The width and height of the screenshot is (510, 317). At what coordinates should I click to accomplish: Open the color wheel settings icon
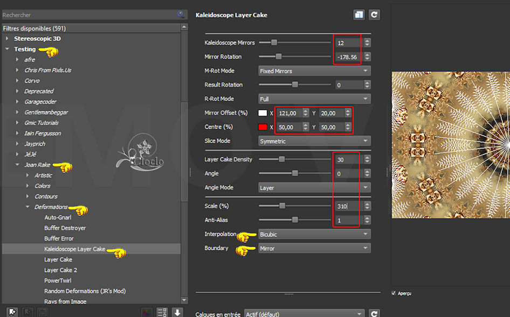(x=146, y=312)
